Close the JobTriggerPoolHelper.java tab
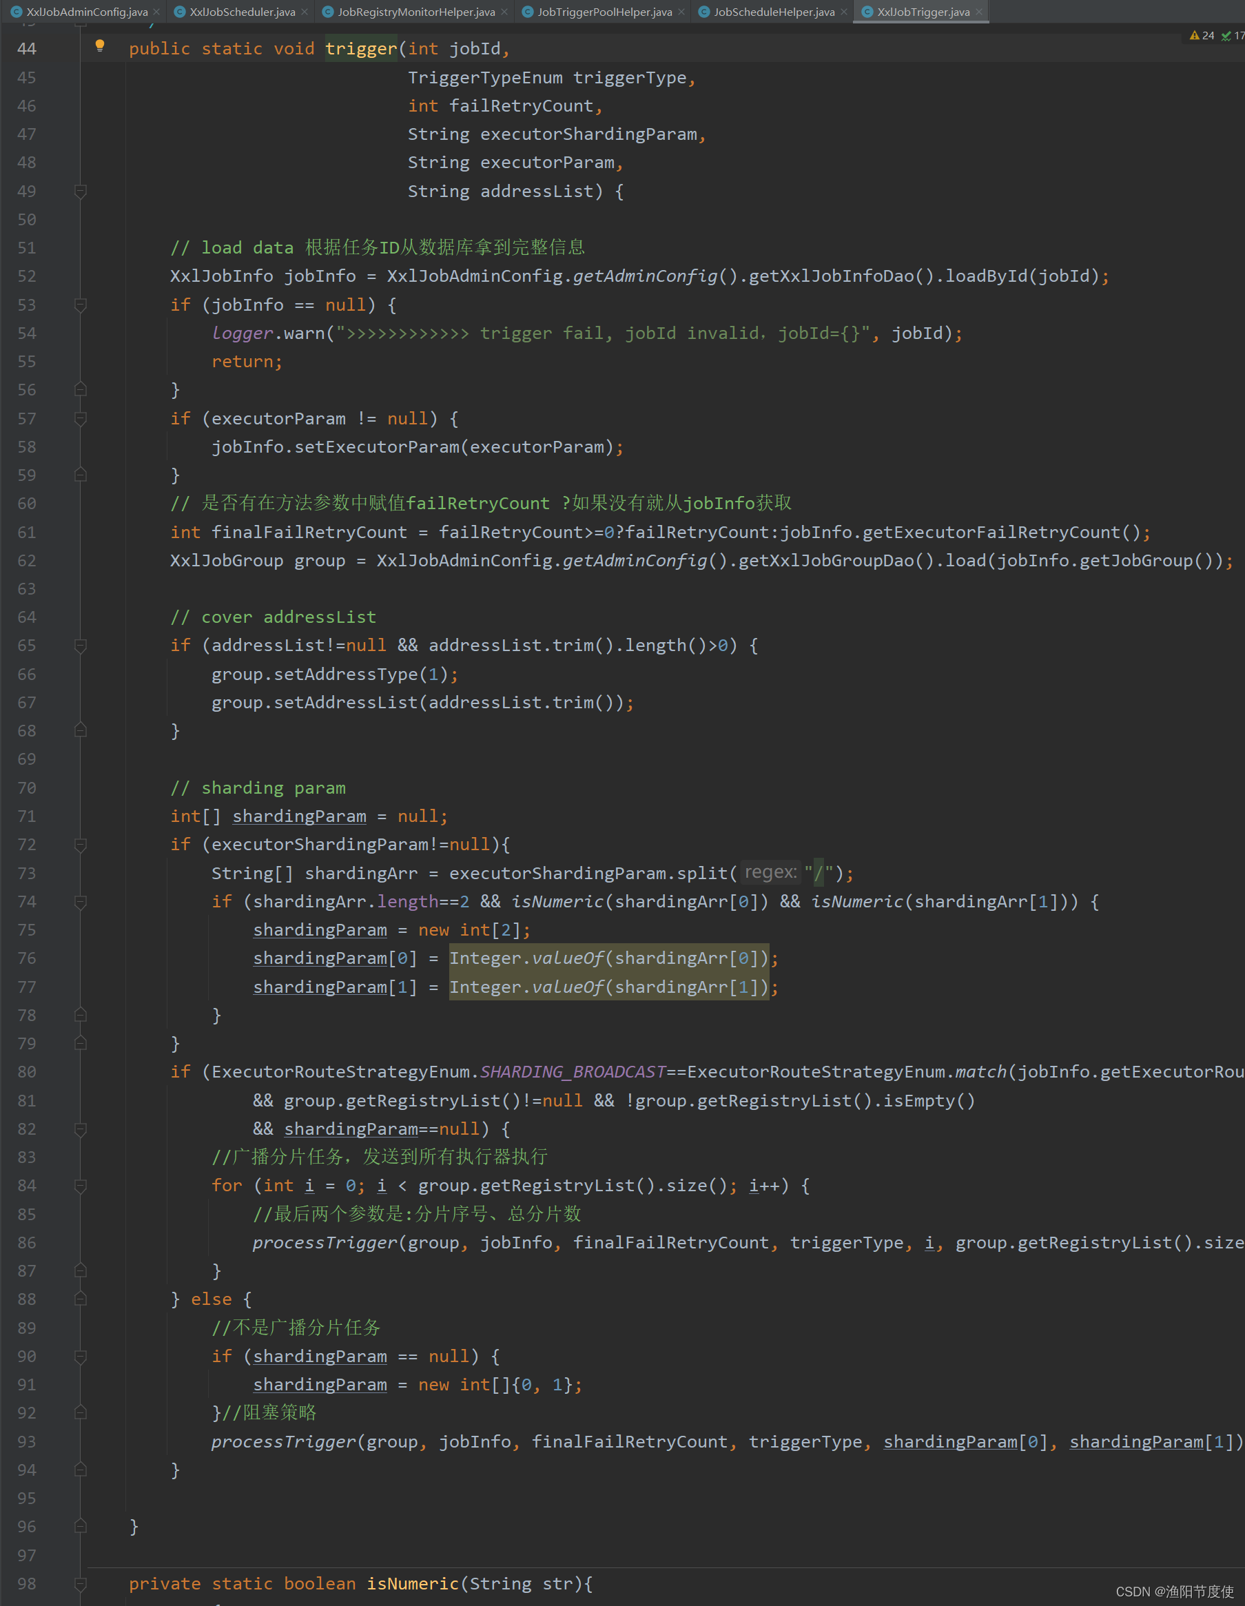The image size is (1245, 1606). coord(681,12)
